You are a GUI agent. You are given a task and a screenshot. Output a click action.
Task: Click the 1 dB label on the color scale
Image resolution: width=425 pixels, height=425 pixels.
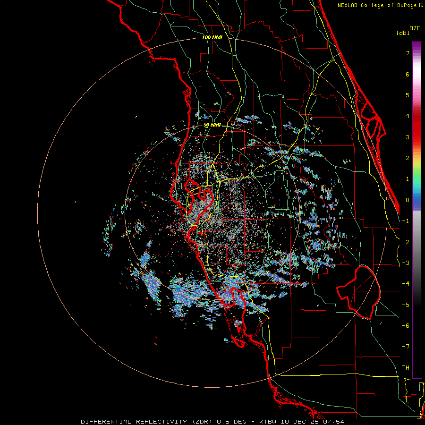pos(408,179)
